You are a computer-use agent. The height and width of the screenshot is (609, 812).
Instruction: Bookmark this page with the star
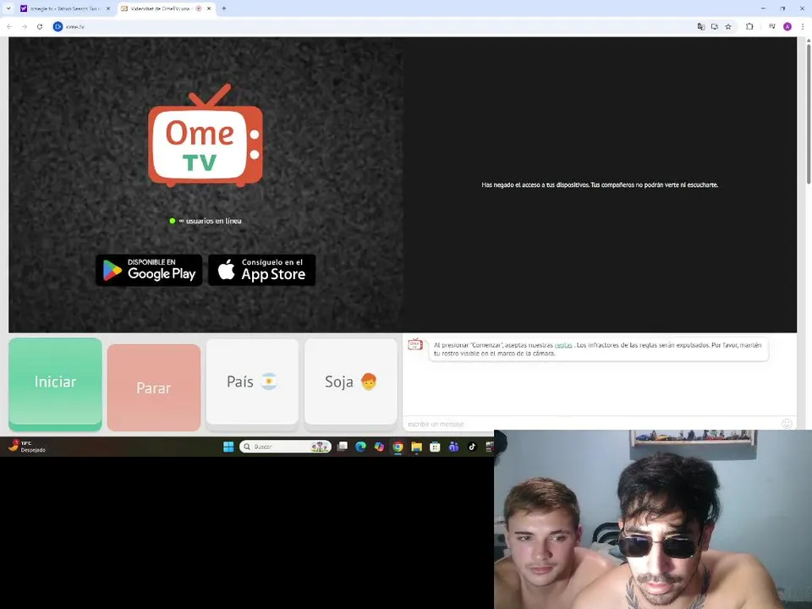pos(728,26)
